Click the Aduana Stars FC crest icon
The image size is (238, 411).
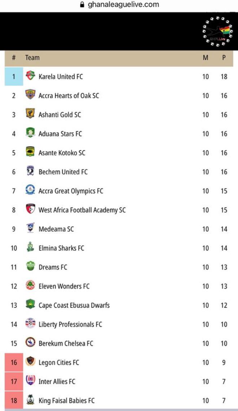coord(30,133)
